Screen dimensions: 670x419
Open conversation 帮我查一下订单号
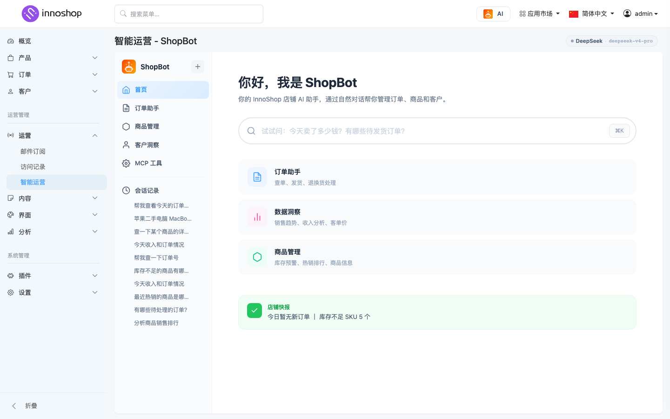[x=156, y=257]
